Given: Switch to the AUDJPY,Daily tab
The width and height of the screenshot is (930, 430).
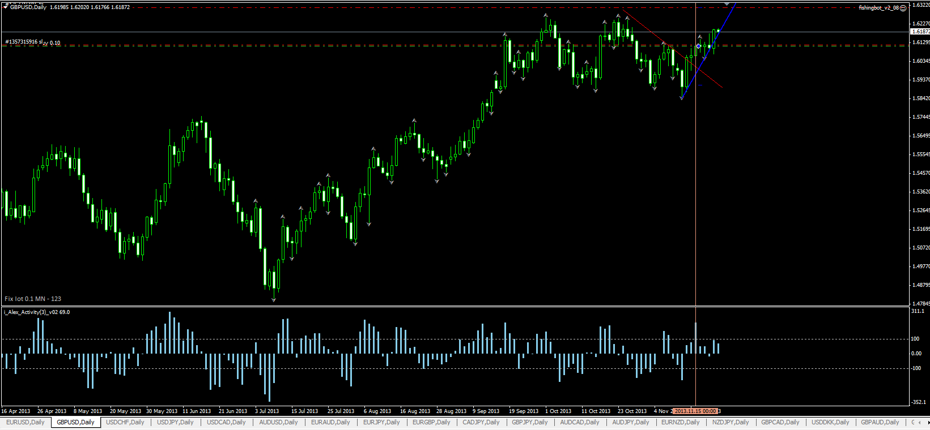Looking at the screenshot, I should 631,423.
